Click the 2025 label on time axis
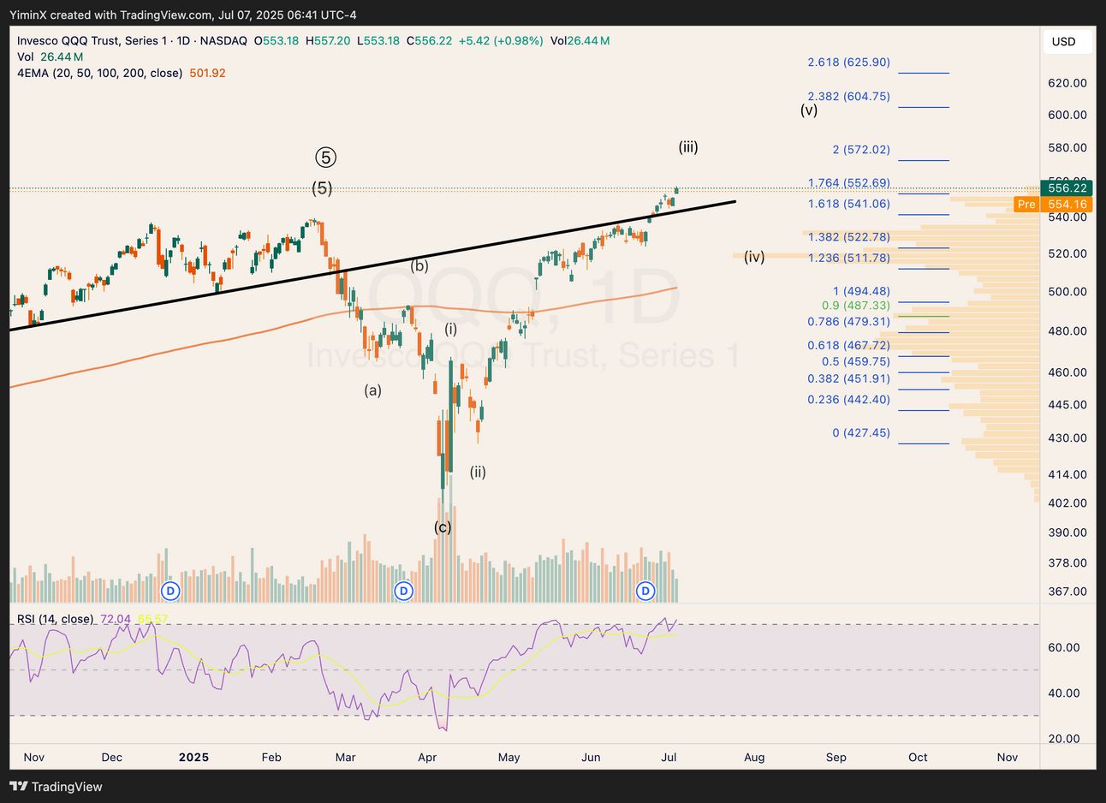The image size is (1106, 803). click(193, 758)
